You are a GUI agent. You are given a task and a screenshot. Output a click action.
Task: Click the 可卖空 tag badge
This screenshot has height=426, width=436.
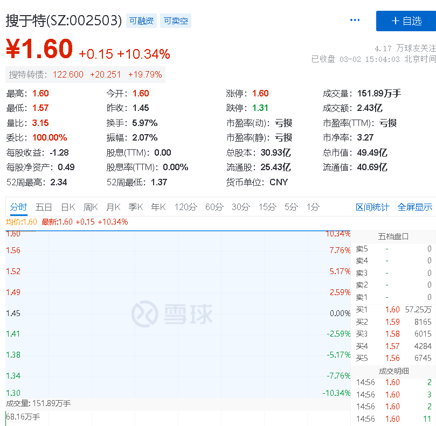click(x=176, y=21)
